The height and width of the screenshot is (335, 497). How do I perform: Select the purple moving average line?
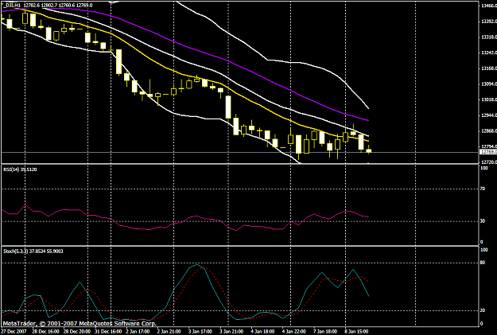[x=228, y=60]
